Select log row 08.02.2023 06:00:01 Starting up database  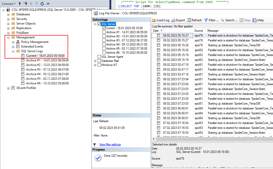(212, 118)
